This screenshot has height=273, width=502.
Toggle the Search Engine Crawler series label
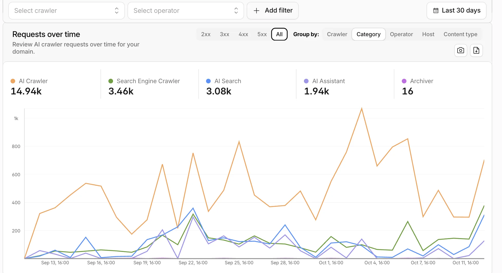point(148,81)
